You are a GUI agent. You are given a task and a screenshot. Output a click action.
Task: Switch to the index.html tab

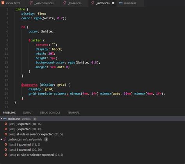pyautogui.click(x=11, y=3)
